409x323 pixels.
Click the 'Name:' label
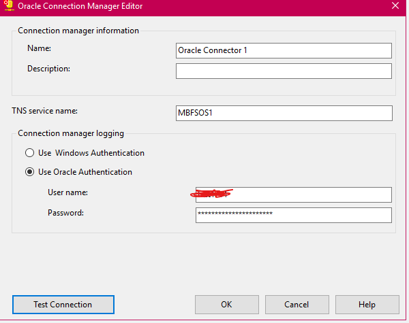tap(39, 48)
